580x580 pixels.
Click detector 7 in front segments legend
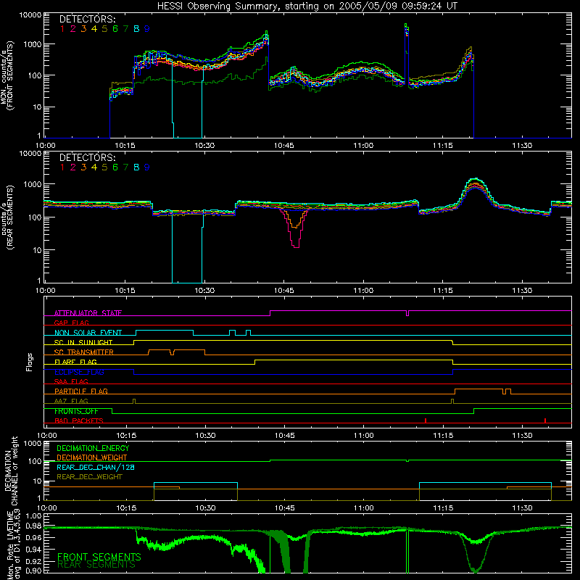coord(125,29)
